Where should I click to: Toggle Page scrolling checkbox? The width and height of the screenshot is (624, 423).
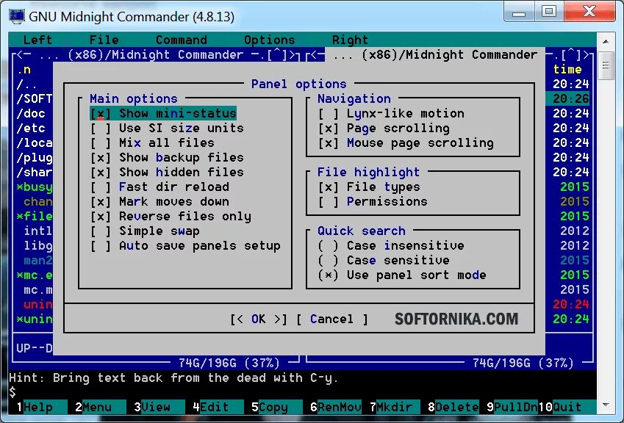click(384, 128)
